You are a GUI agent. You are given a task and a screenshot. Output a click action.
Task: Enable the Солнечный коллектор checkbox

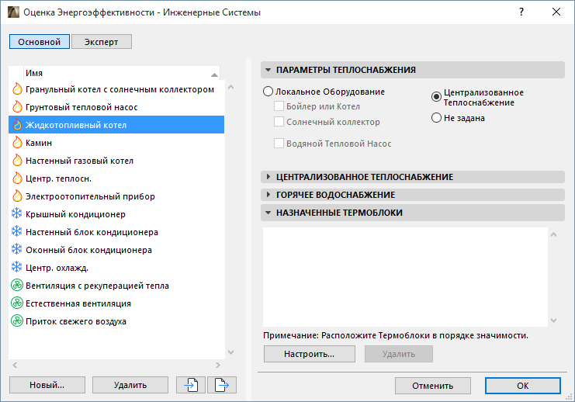click(x=279, y=122)
